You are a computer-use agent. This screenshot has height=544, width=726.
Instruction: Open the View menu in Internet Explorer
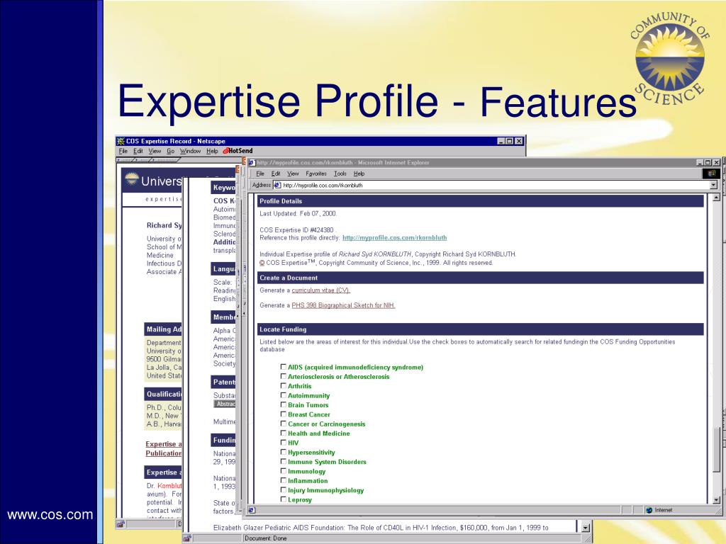293,174
